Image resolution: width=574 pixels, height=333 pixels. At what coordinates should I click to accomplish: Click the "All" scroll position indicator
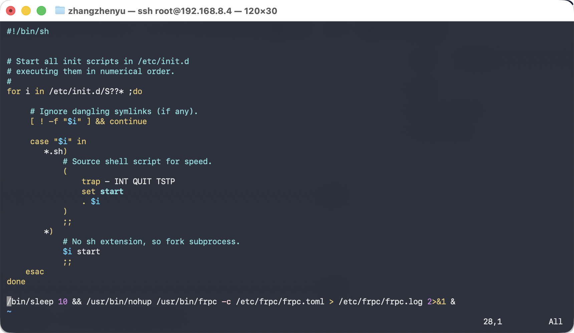pos(555,322)
